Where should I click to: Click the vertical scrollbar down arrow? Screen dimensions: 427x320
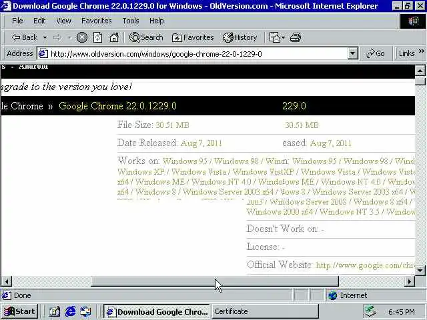(420, 270)
